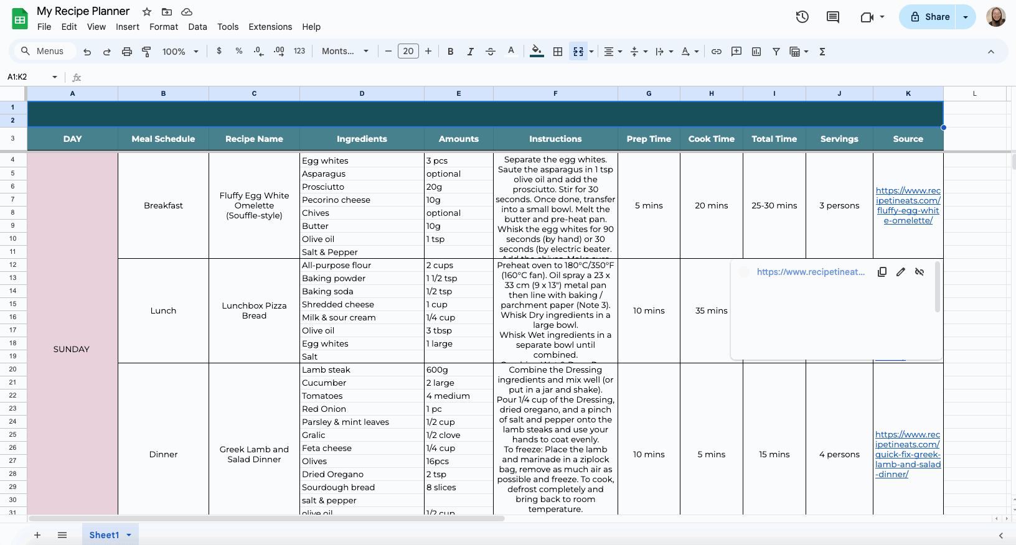
Task: Toggle Italic formatting
Action: pos(471,52)
